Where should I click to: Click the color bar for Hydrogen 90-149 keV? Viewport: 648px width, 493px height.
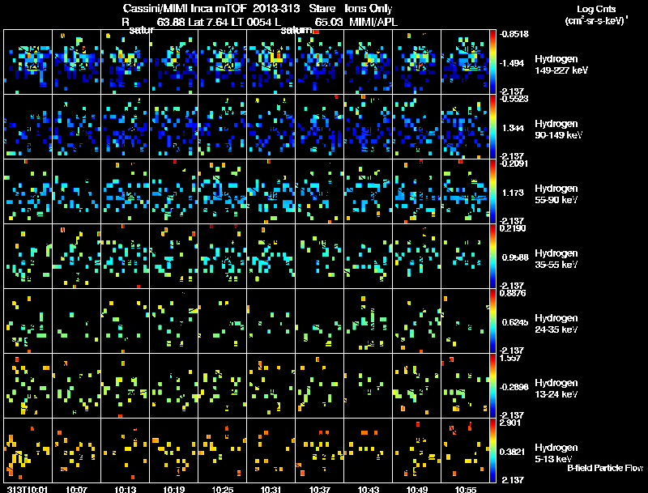tap(494, 126)
